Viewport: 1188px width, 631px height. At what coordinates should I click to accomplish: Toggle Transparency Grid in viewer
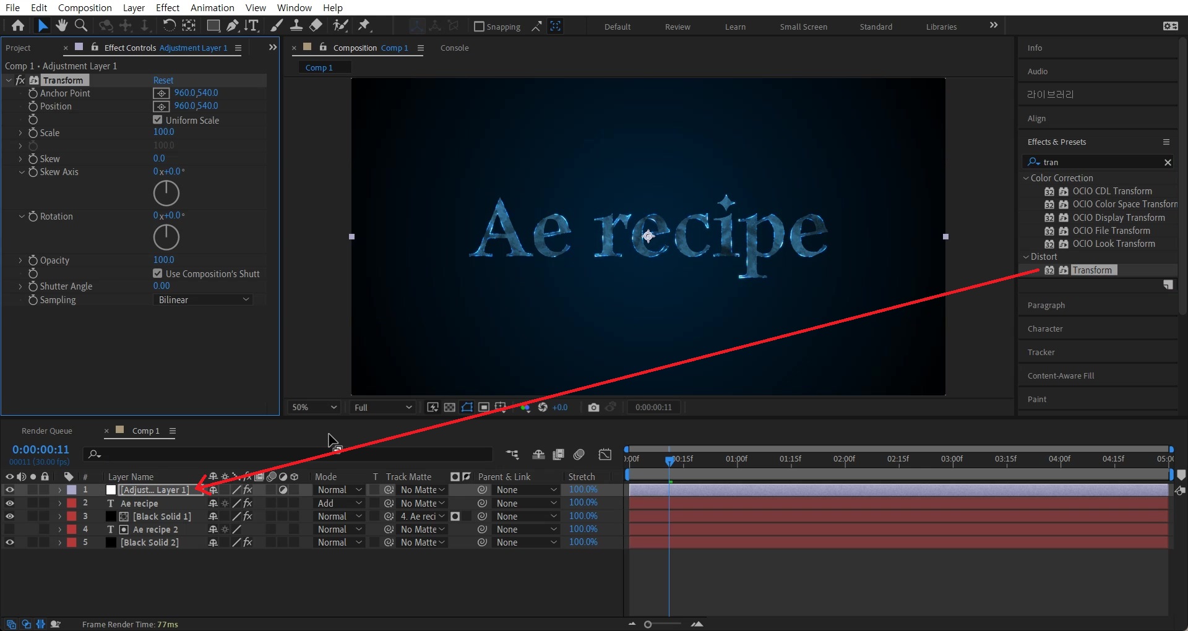tap(450, 407)
